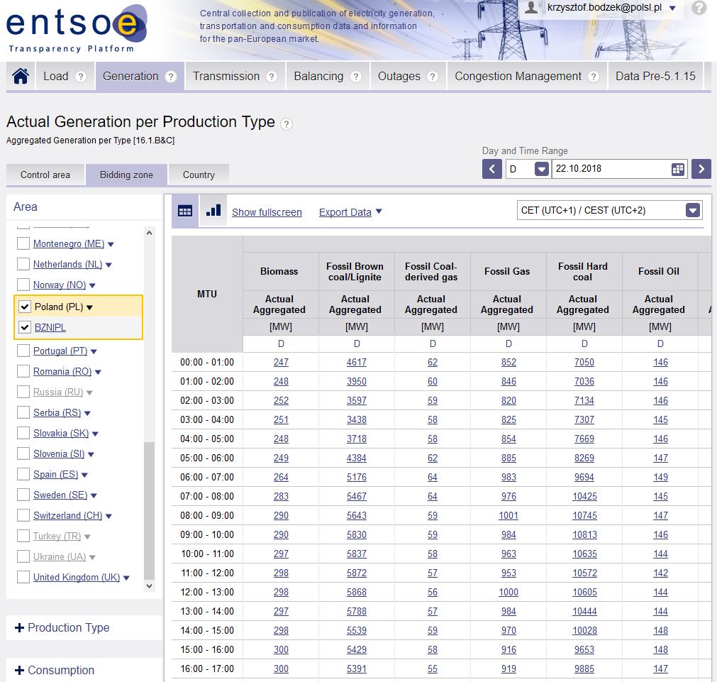Check the Spain (ES) checkbox
Image resolution: width=717 pixels, height=682 pixels.
click(x=23, y=474)
